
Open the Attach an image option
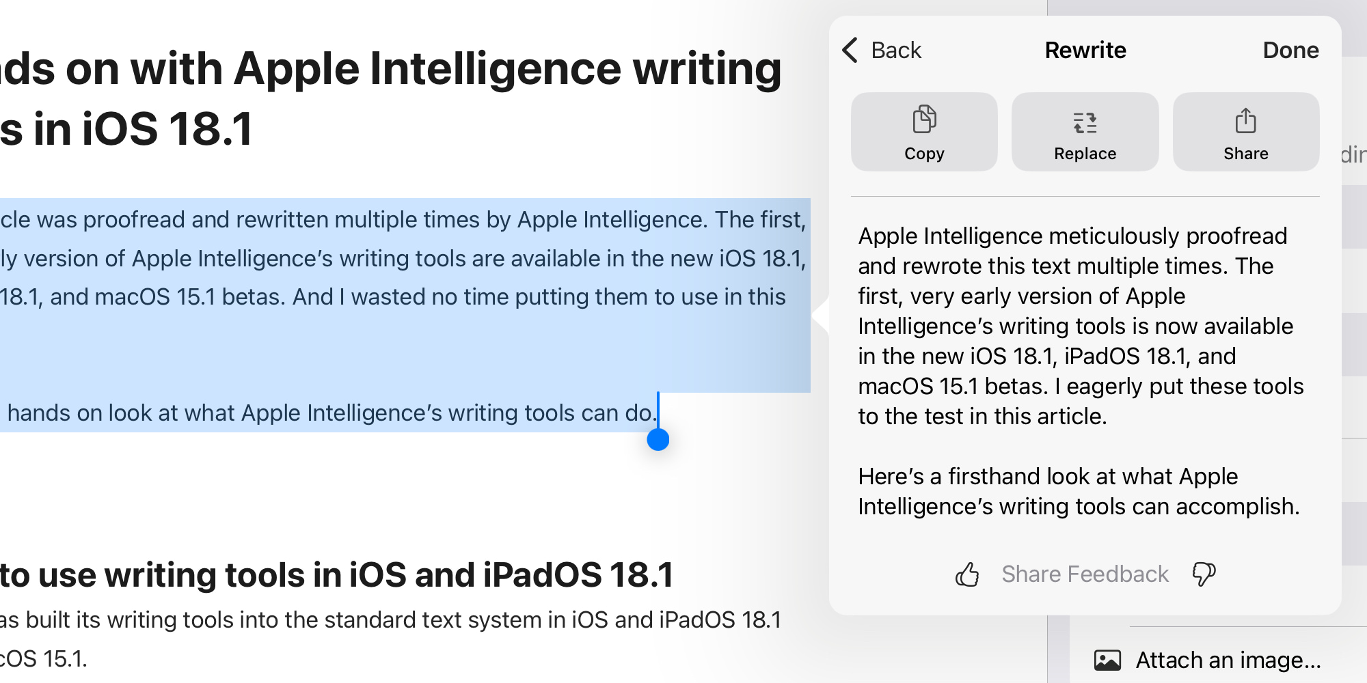(x=1227, y=659)
